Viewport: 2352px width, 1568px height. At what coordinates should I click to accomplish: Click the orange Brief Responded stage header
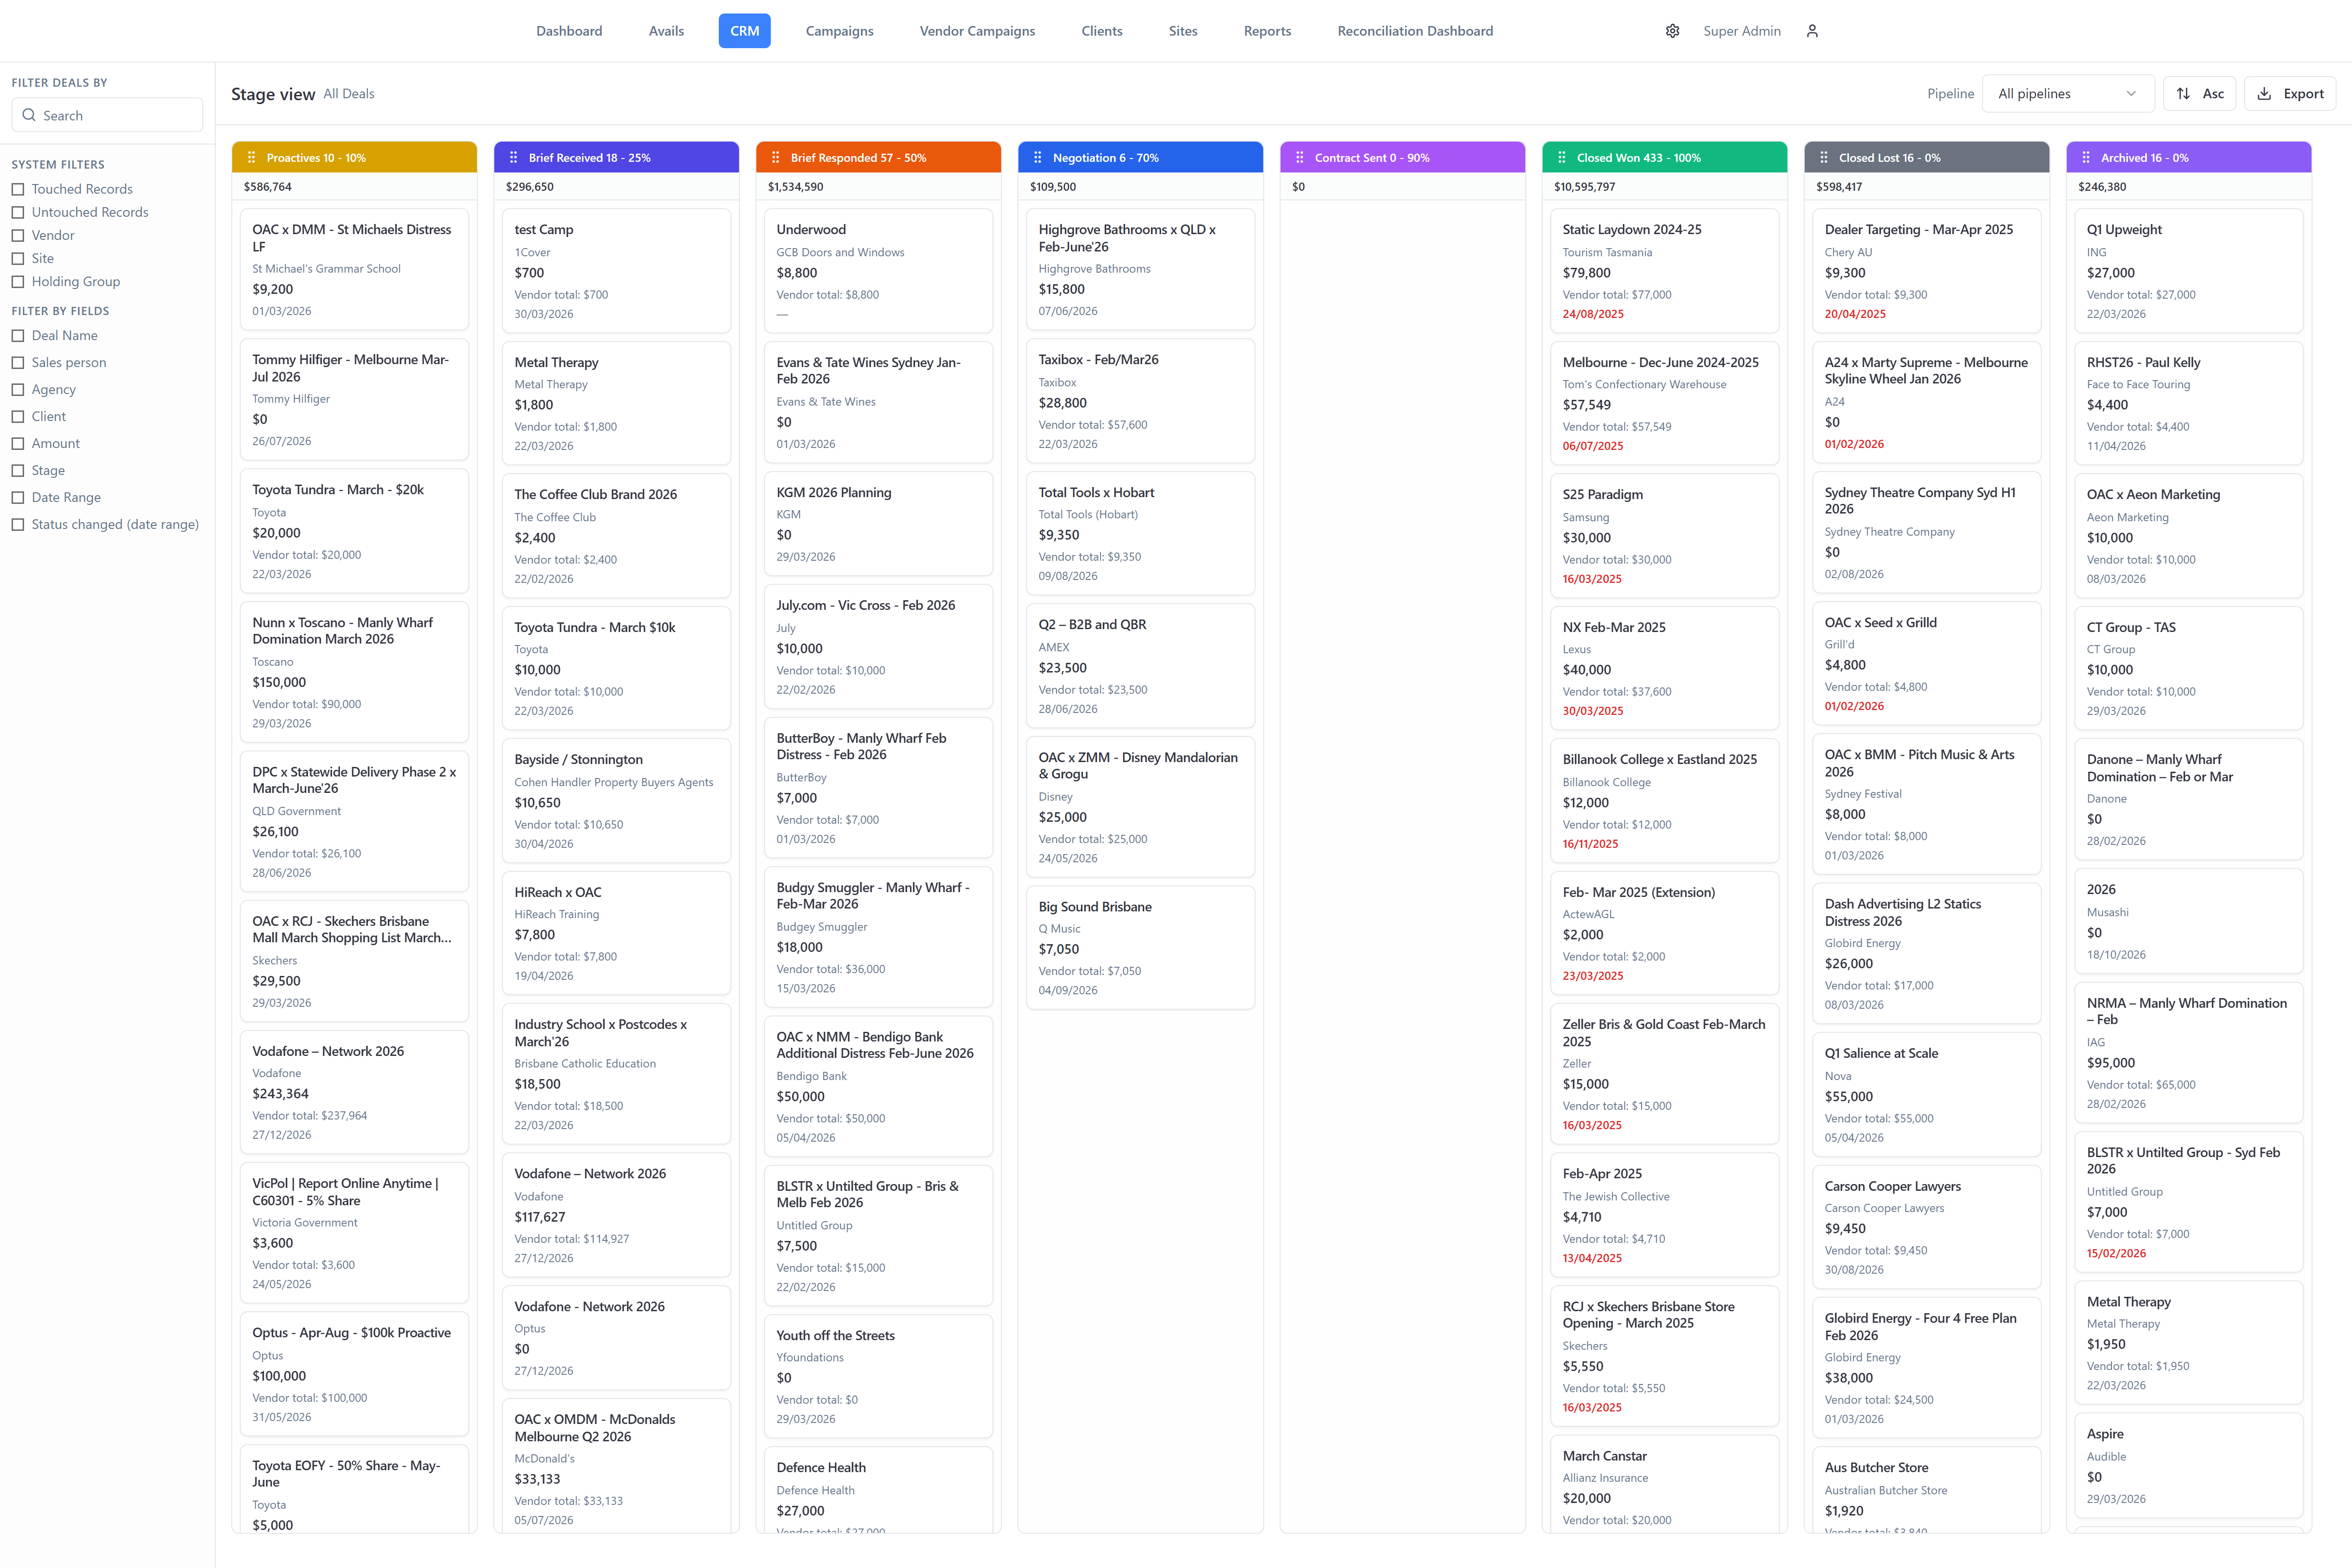[877, 158]
